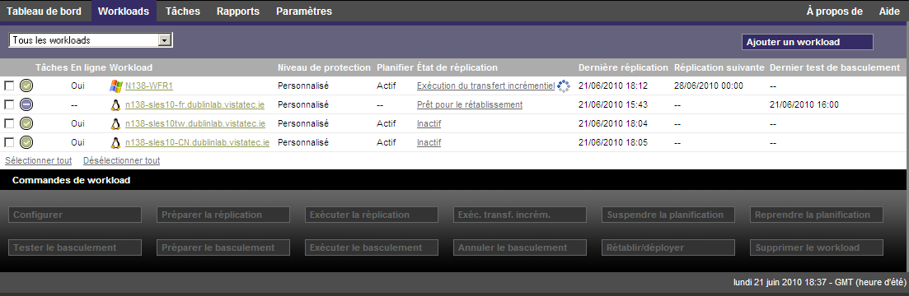Open the Aide link in the header
Image resolution: width=909 pixels, height=296 pixels.
pos(889,11)
